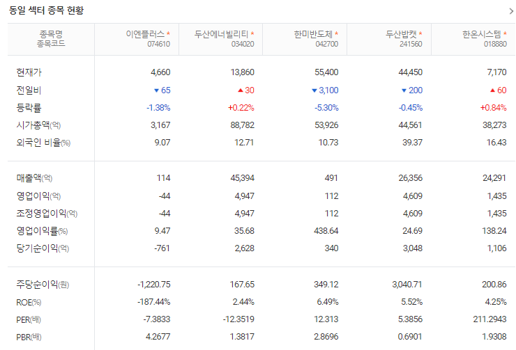
Task: Click the blue down arrow before 3,100
Action: 314,90
